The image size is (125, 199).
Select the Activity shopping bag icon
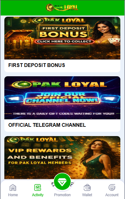[38, 188]
